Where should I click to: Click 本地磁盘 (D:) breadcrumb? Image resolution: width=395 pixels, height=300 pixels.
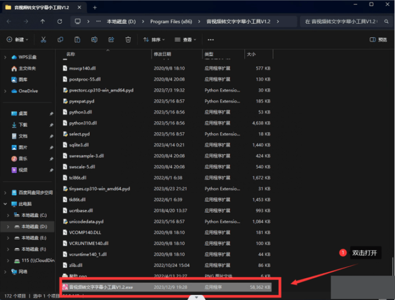121,22
